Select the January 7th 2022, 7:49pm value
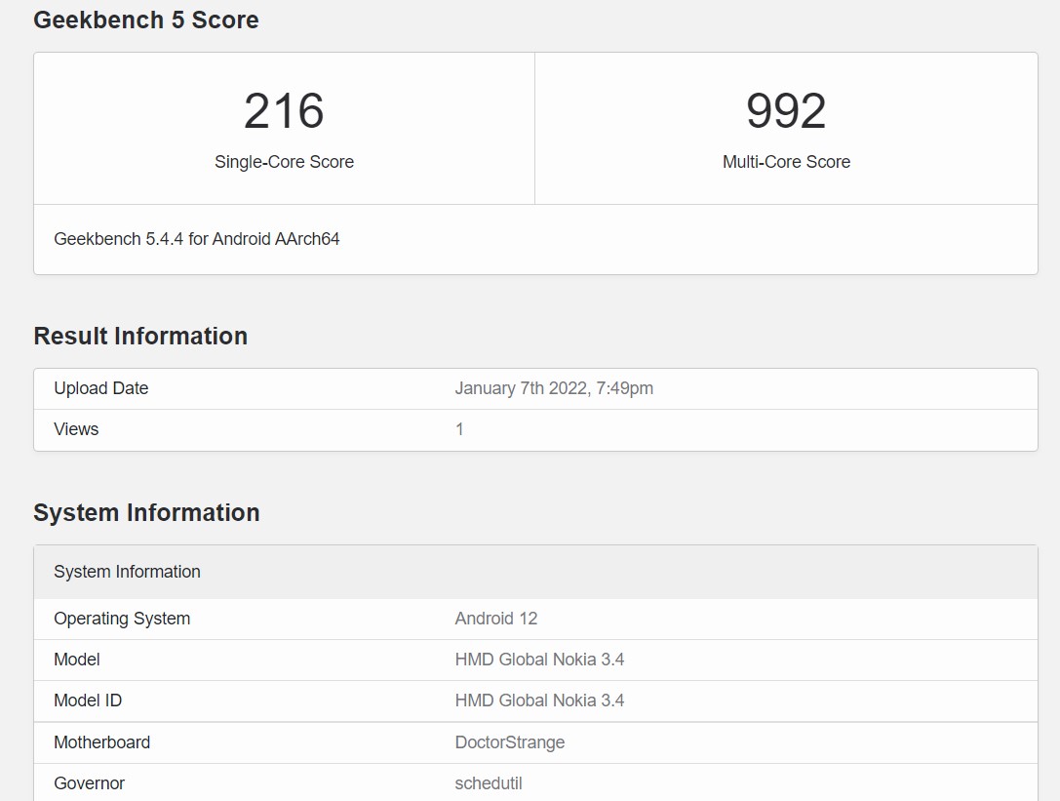 click(x=554, y=388)
